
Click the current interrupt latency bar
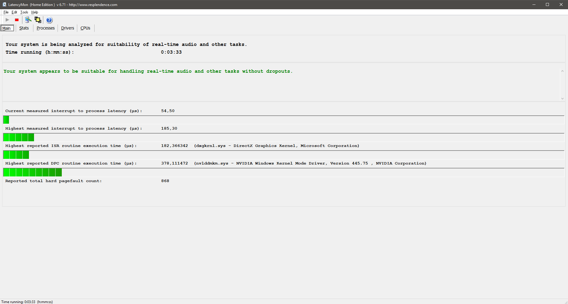tap(284, 120)
